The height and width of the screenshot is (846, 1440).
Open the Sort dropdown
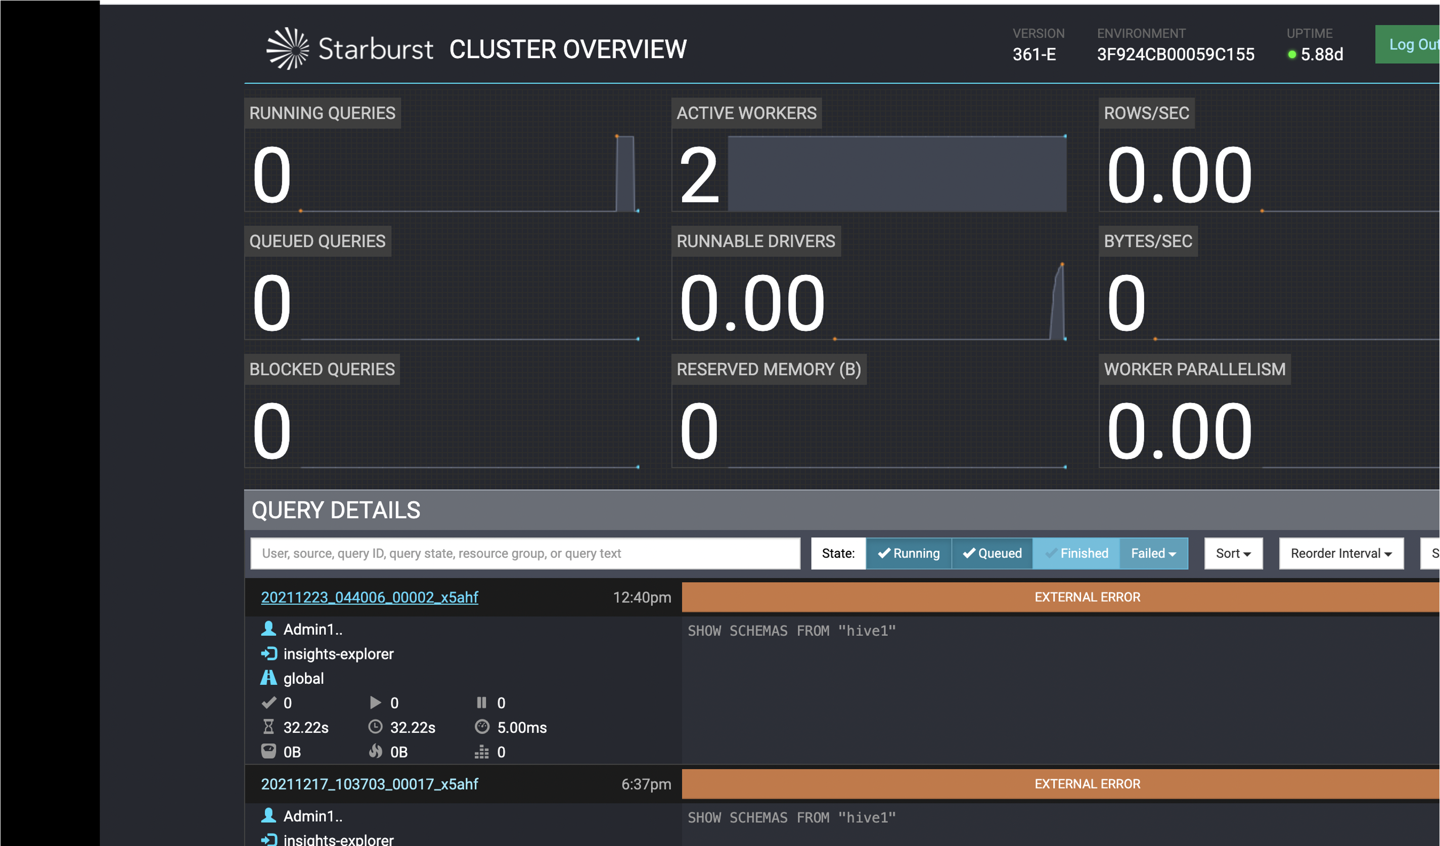tap(1234, 553)
